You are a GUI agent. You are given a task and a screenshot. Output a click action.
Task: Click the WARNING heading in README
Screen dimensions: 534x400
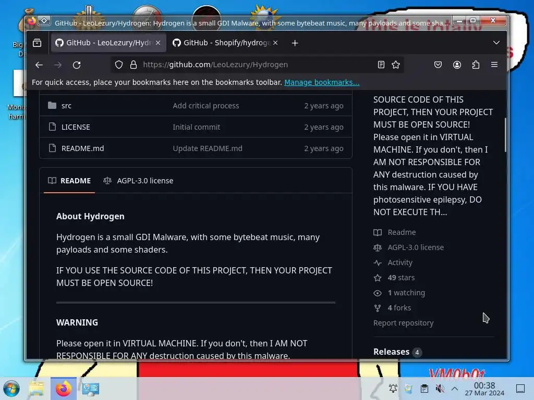coord(77,322)
